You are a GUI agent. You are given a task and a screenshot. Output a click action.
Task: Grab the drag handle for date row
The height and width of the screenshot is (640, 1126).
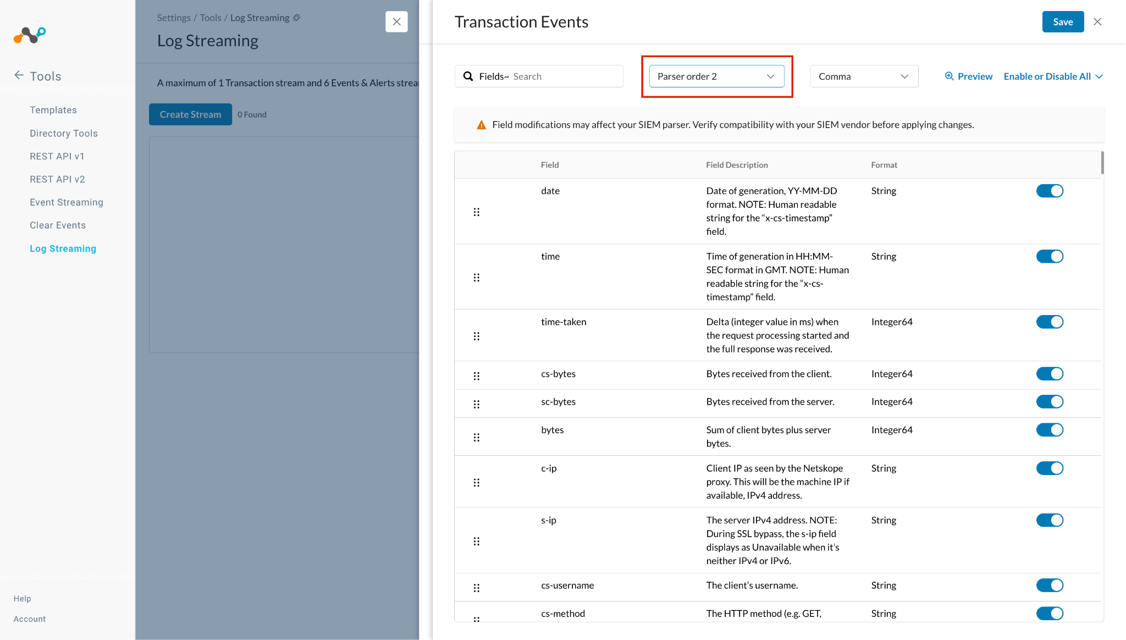click(x=477, y=212)
